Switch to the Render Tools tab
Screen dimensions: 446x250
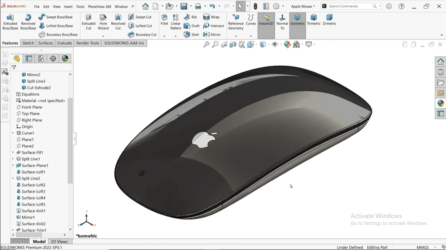click(88, 43)
